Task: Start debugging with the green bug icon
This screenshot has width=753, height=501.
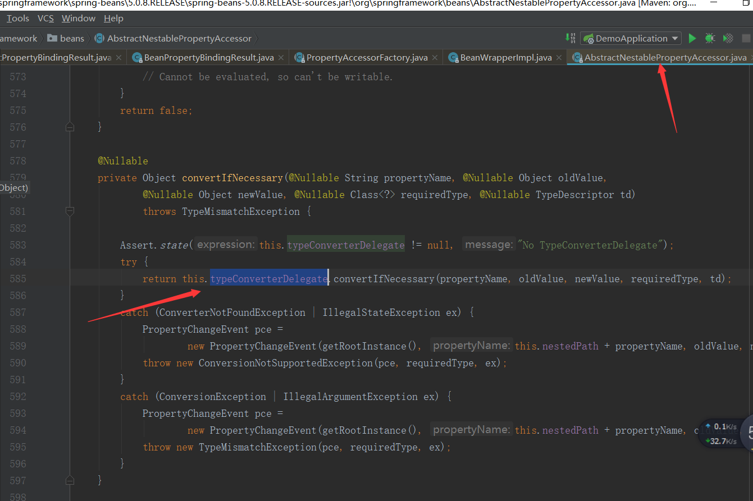Action: click(710, 38)
